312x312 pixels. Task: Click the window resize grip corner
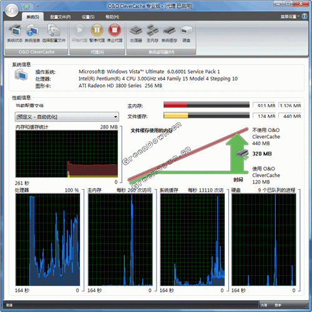306,306
